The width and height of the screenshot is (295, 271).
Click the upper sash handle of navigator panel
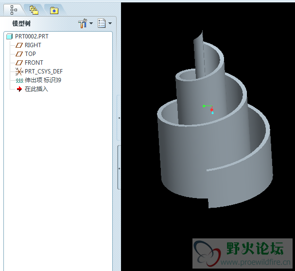tap(119, 118)
